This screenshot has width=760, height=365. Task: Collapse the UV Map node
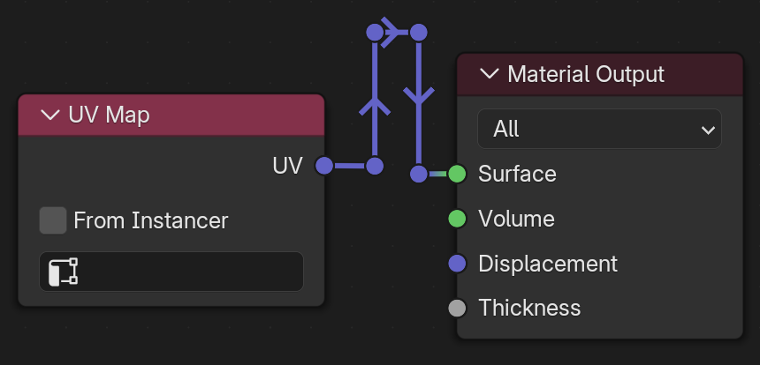click(49, 115)
